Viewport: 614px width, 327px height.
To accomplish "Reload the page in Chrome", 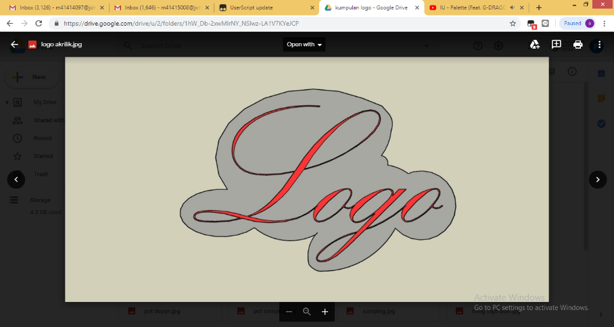I will click(x=38, y=23).
